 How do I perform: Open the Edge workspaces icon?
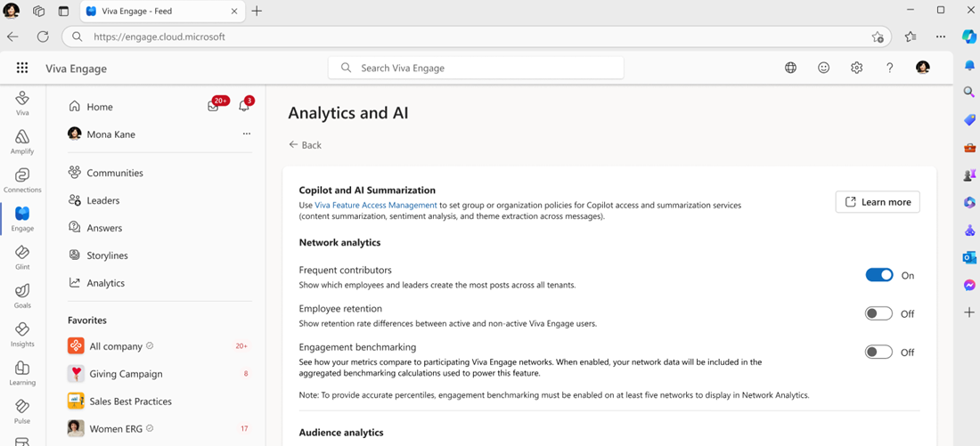[x=38, y=11]
